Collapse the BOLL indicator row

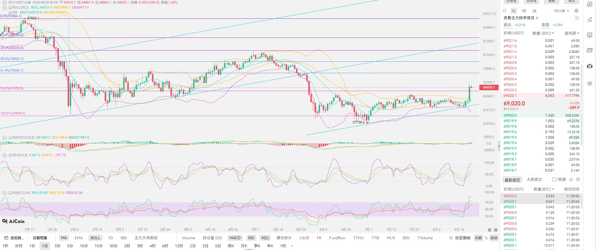coord(5,8)
